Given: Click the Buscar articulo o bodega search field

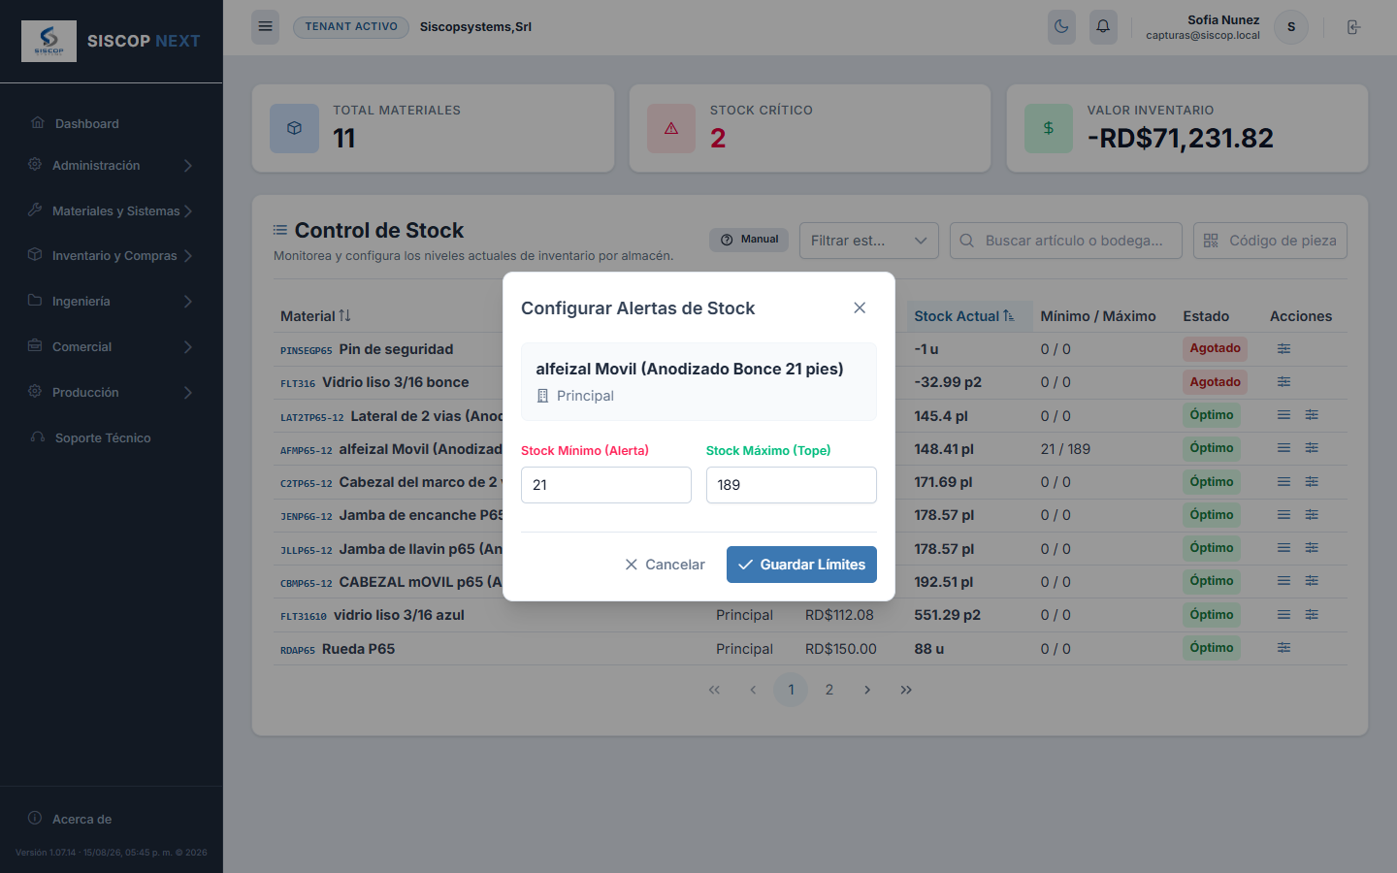Looking at the screenshot, I should point(1066,241).
